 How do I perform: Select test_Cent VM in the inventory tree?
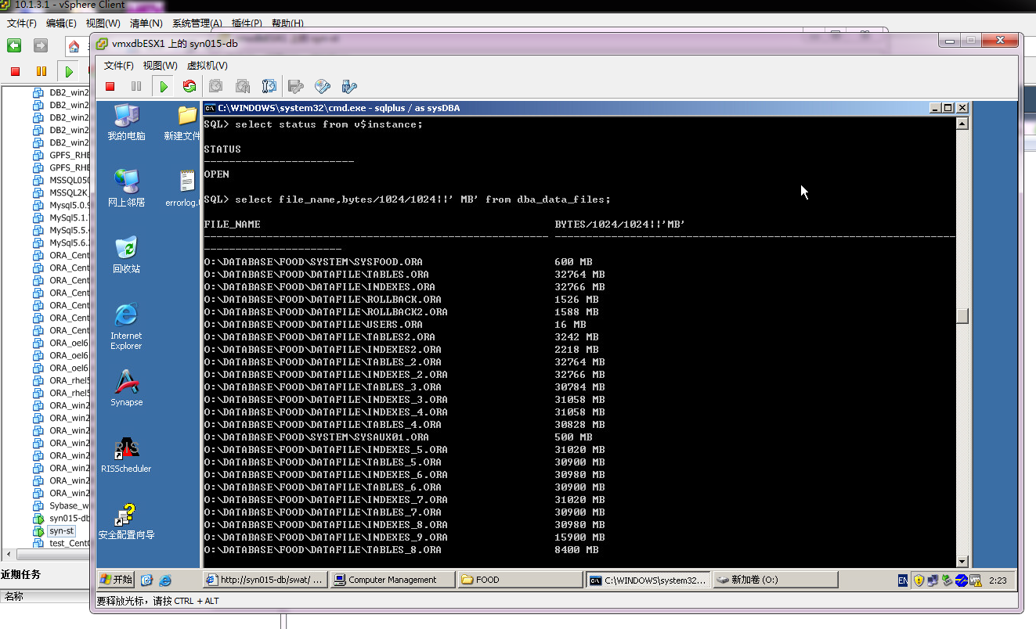click(69, 543)
